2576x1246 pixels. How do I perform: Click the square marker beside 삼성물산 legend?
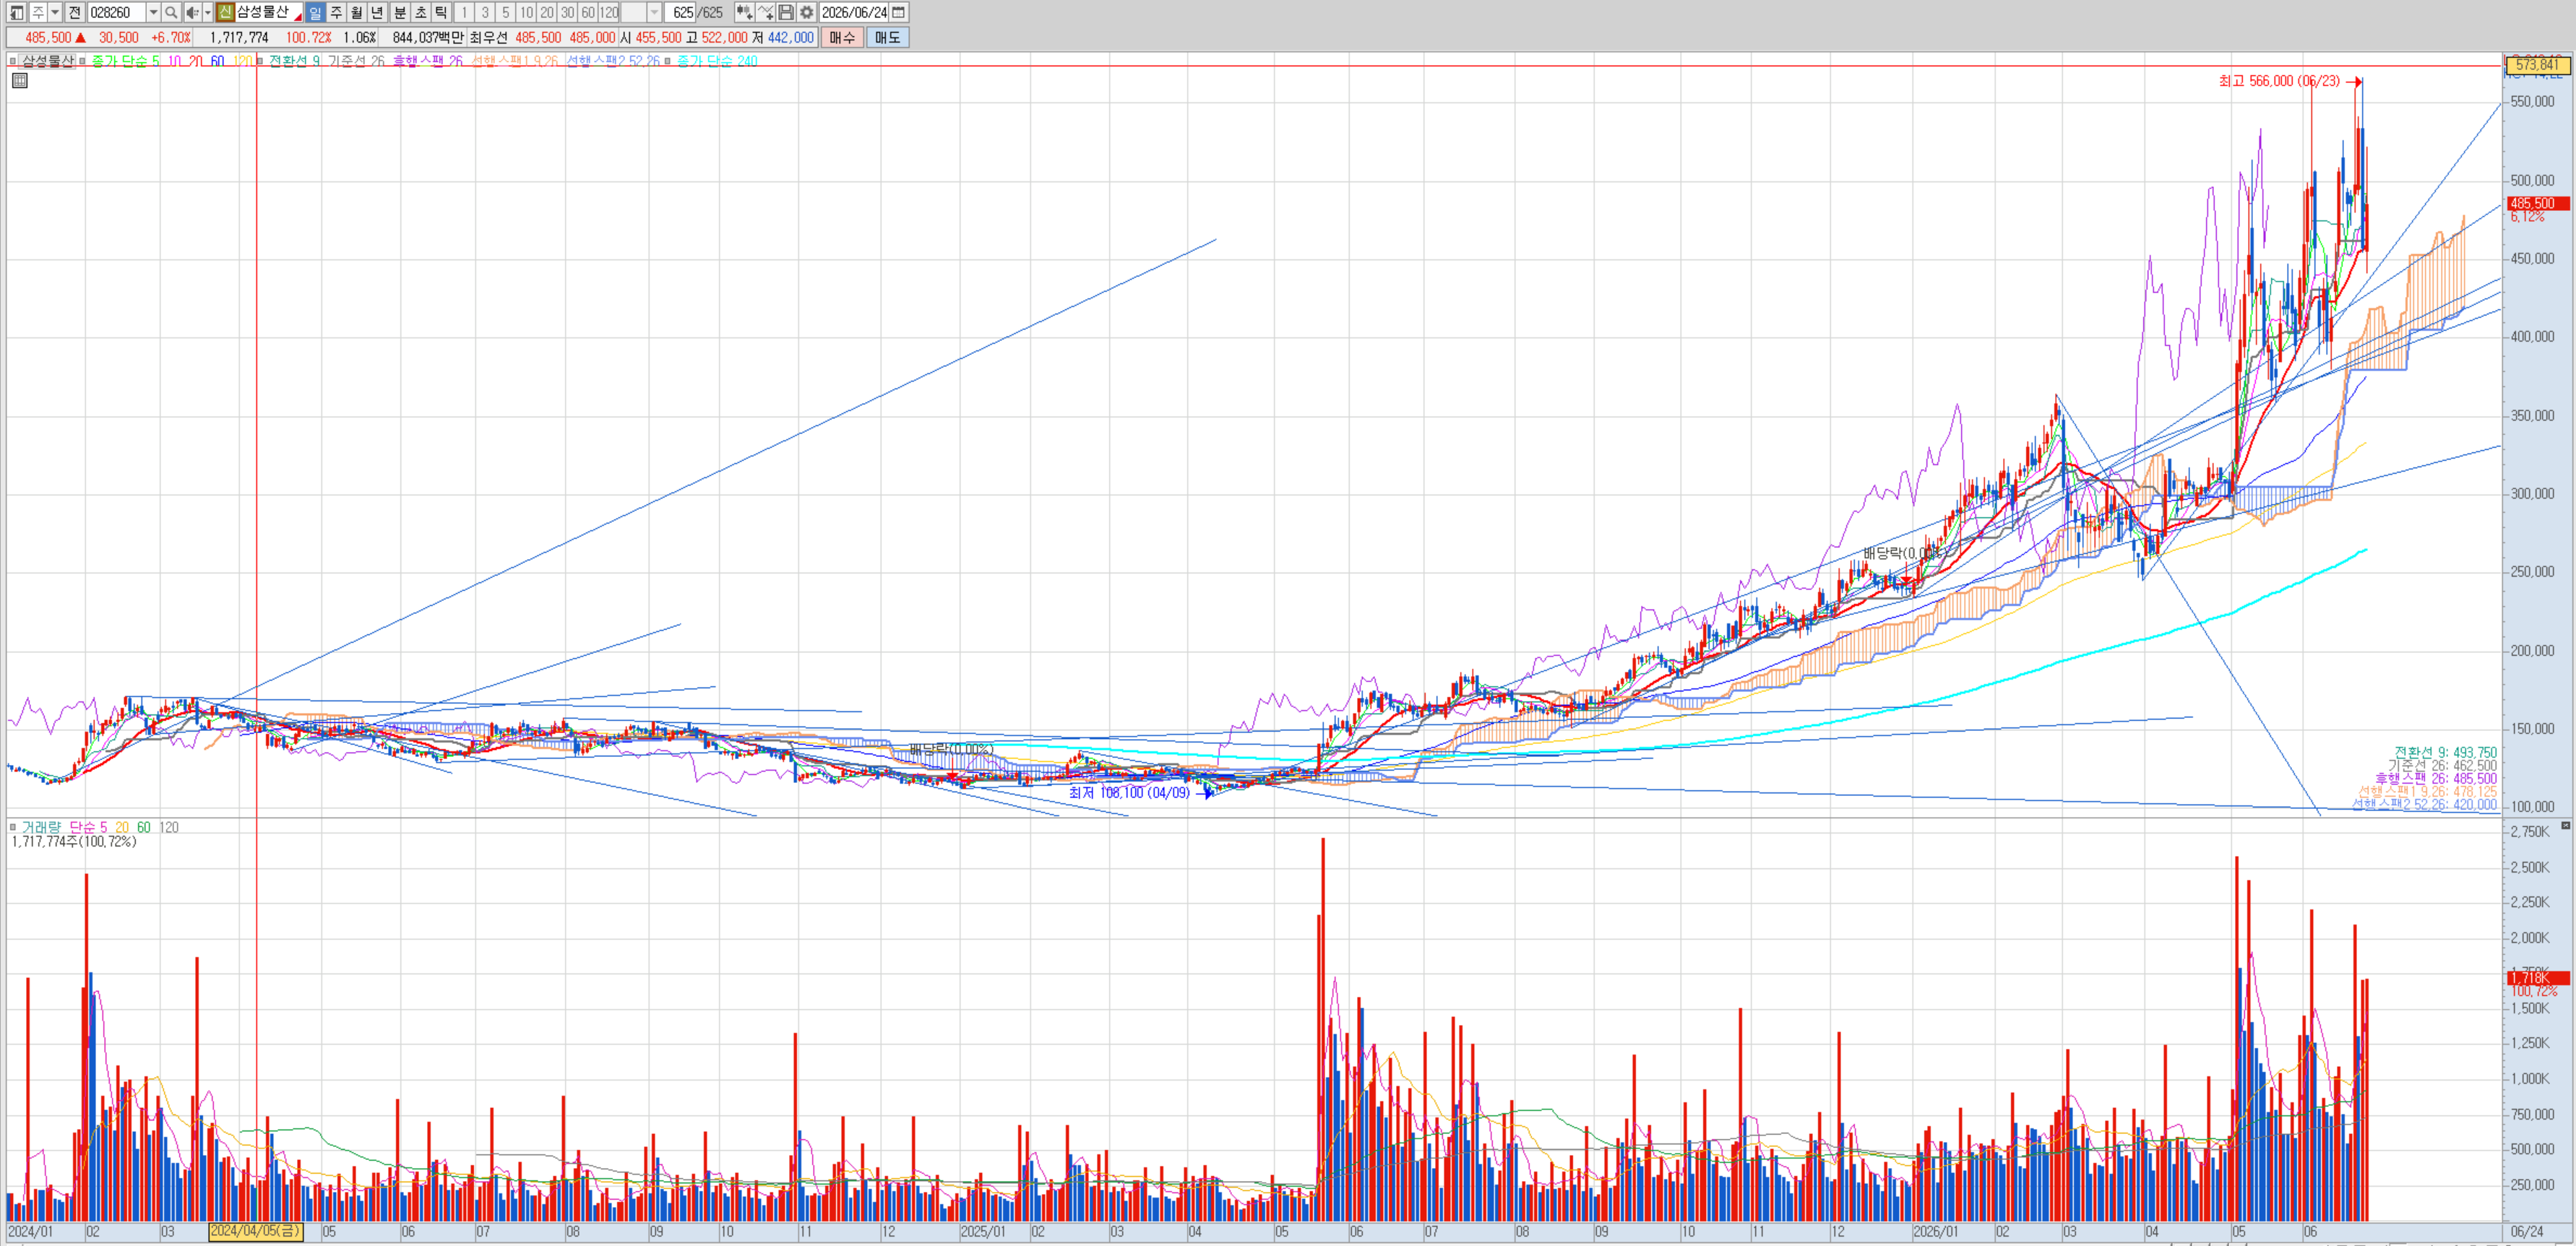(x=13, y=61)
